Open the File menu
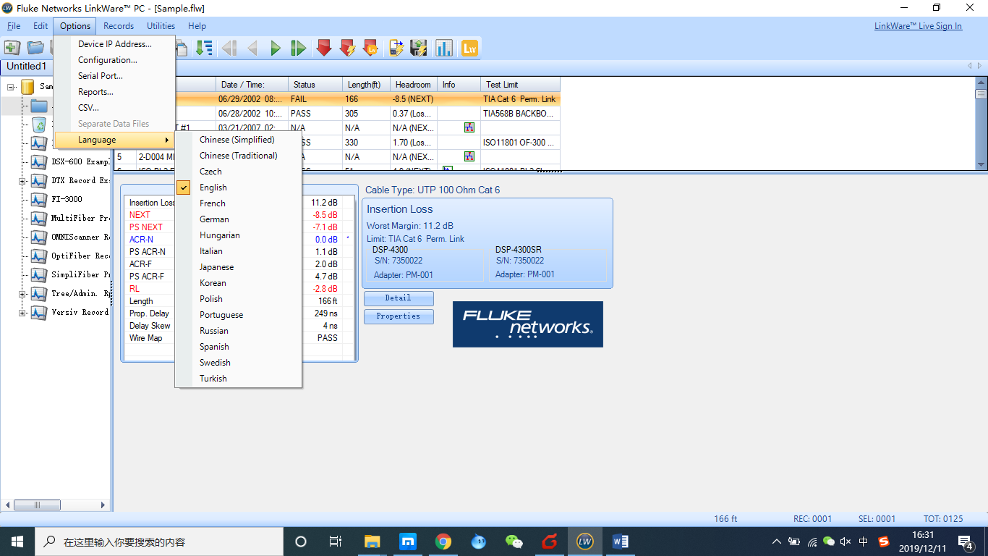Screen dimensions: 988x556 (x=14, y=26)
